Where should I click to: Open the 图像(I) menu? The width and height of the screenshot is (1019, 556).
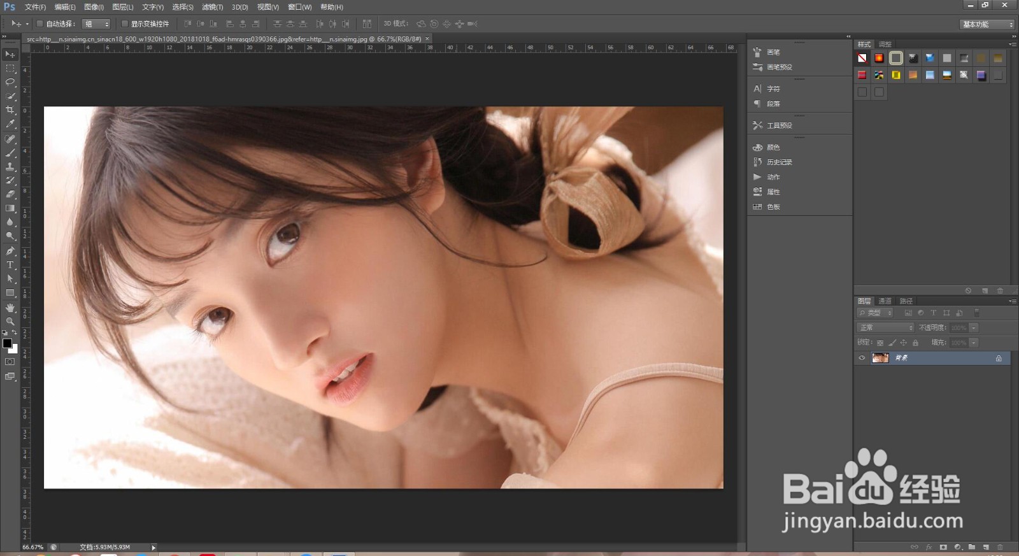click(94, 7)
